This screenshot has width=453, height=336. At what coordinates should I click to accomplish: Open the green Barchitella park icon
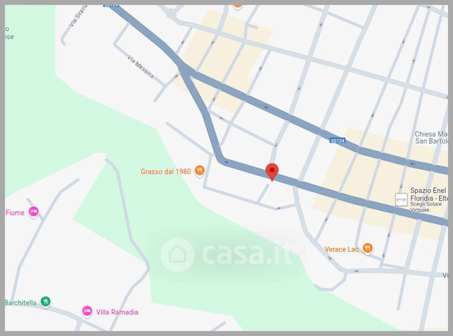click(45, 301)
